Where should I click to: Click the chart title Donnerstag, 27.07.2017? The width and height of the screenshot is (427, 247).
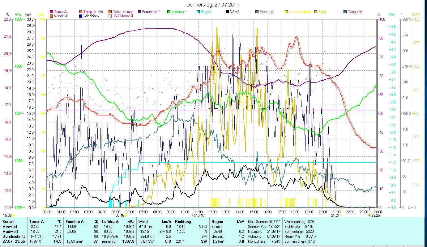point(213,5)
